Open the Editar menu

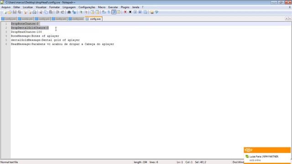tap(16, 7)
